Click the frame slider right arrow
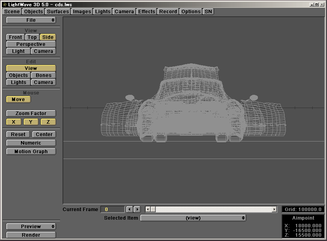The width and height of the screenshot is (327, 241). 274,210
